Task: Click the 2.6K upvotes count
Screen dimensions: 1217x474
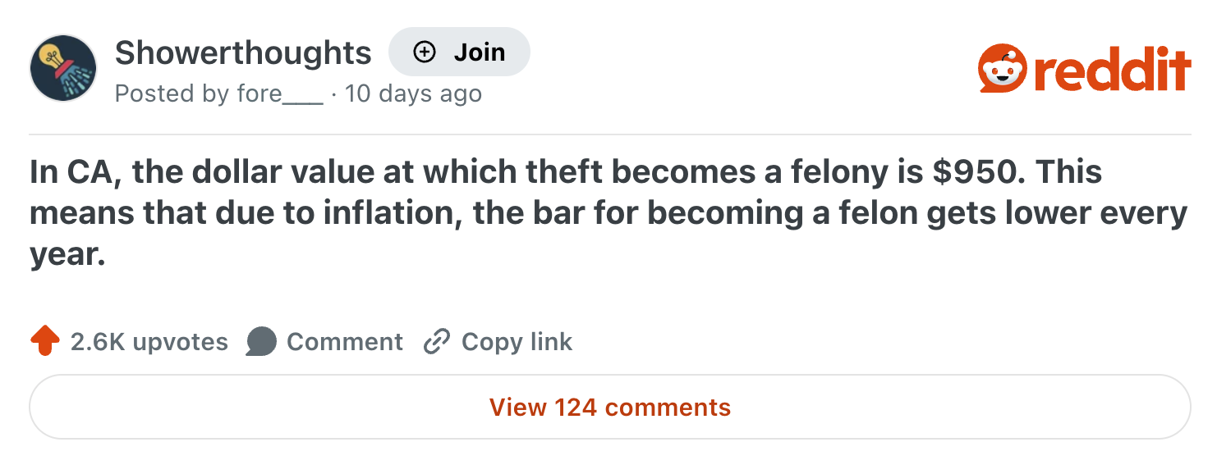Action: click(149, 342)
